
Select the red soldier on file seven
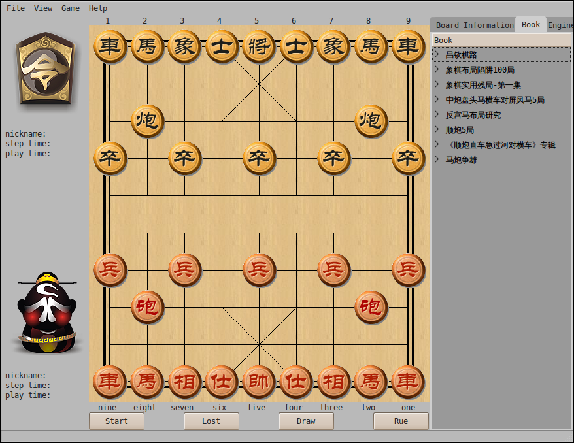pyautogui.click(x=184, y=270)
